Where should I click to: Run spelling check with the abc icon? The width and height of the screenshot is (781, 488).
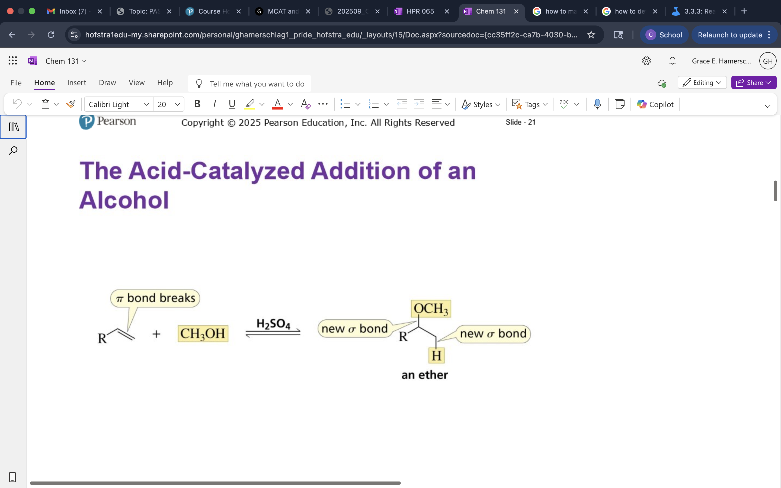[564, 104]
